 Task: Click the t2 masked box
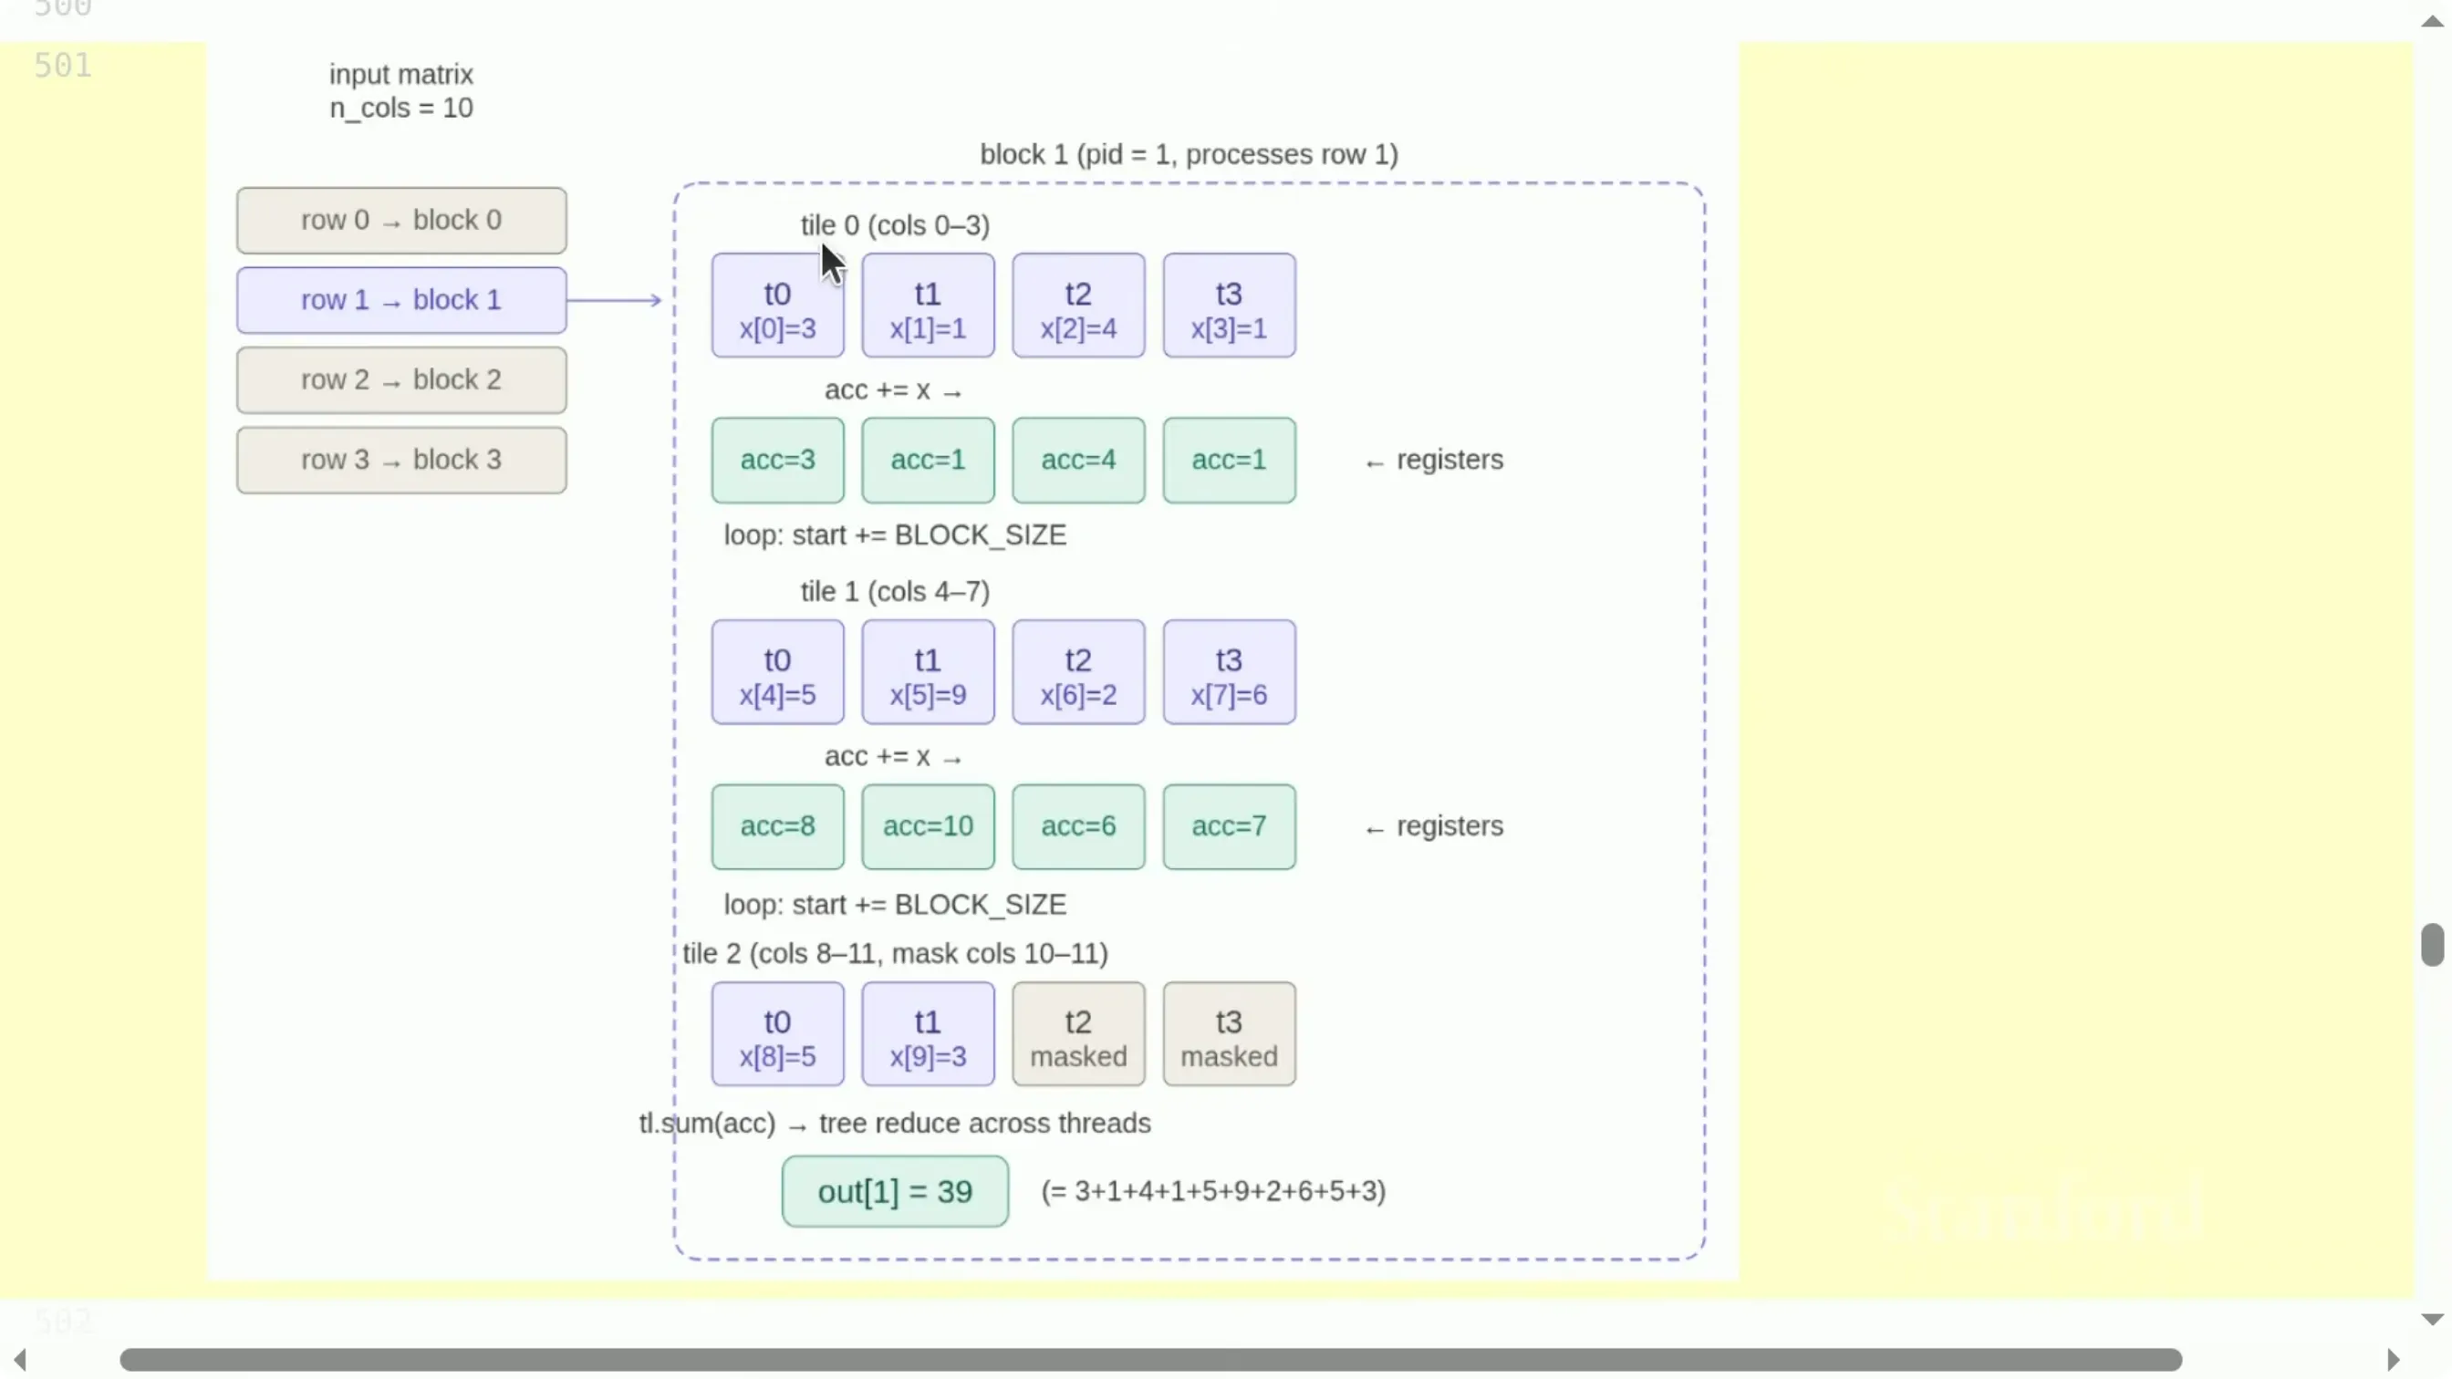point(1078,1034)
